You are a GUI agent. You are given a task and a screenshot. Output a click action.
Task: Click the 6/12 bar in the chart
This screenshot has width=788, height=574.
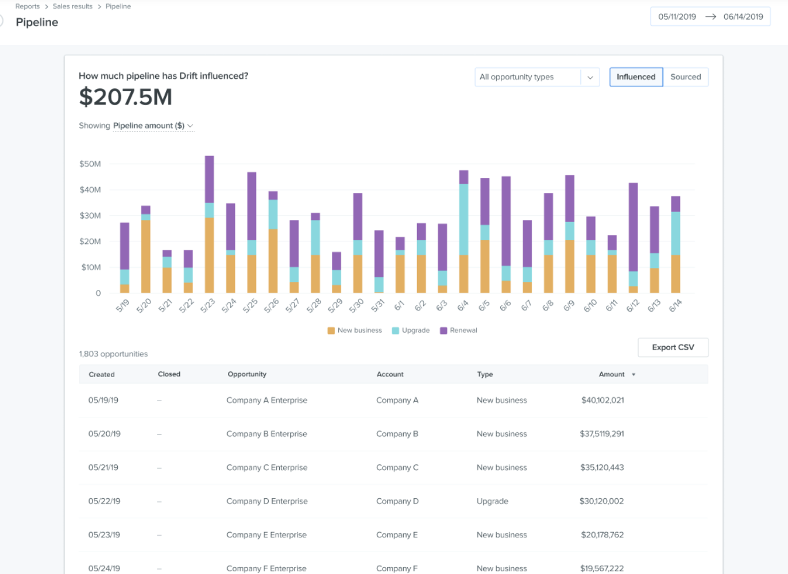[x=633, y=238]
